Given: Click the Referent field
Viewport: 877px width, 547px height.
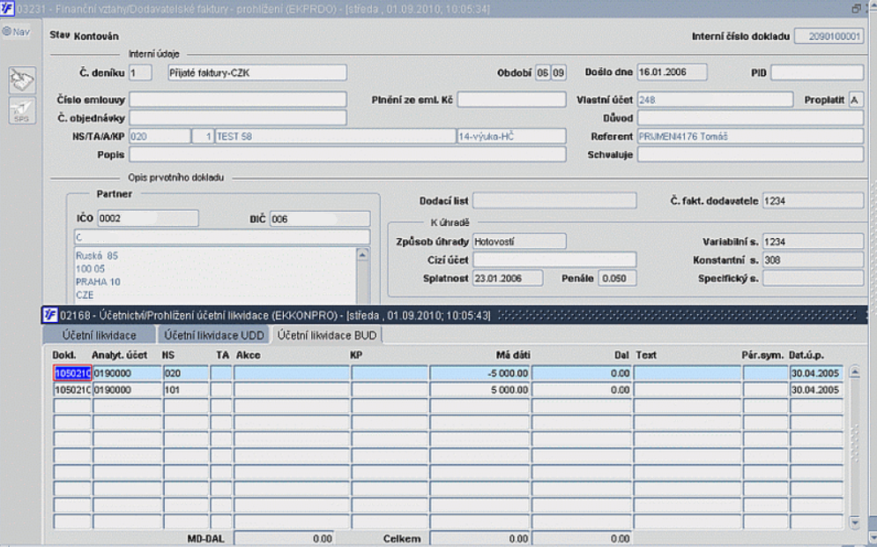Looking at the screenshot, I should click(x=750, y=136).
